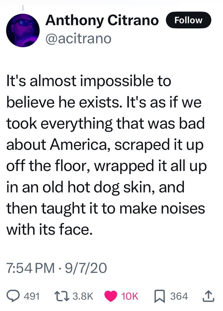Viewport: 223px width, 311px height.
Task: Open Anthony Citrano's profile picture
Action: [x=23, y=31]
